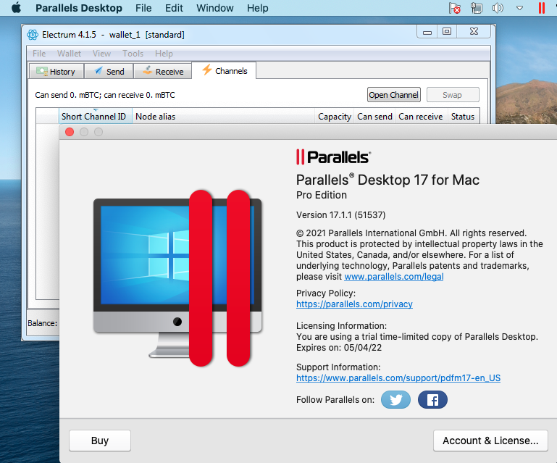Sort by the Can receive column header
The width and height of the screenshot is (557, 463).
(x=420, y=116)
